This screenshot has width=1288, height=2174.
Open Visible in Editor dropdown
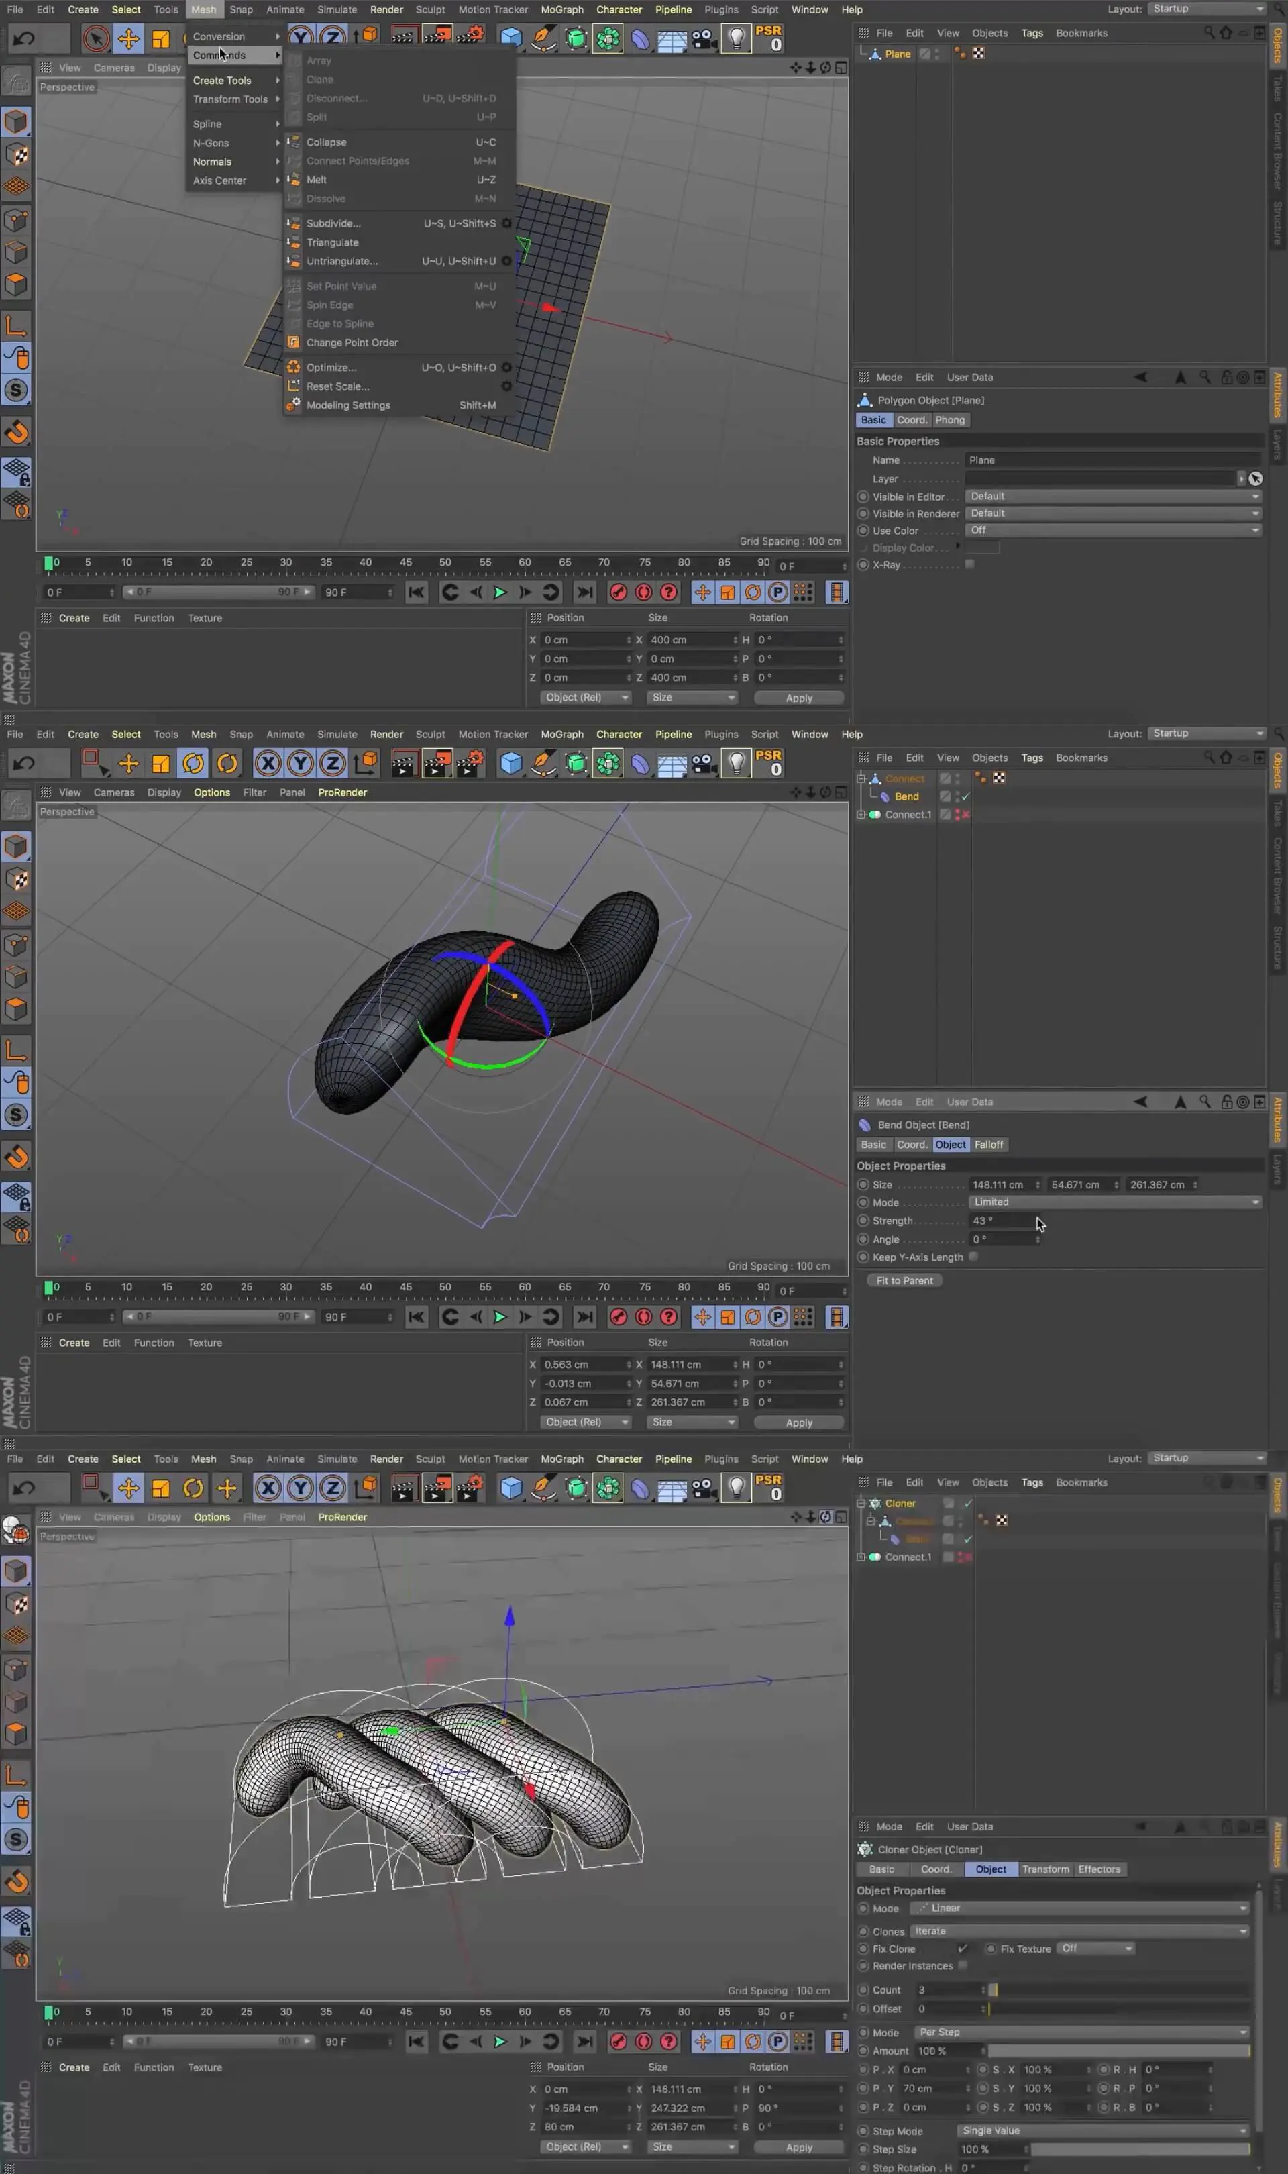[1114, 497]
